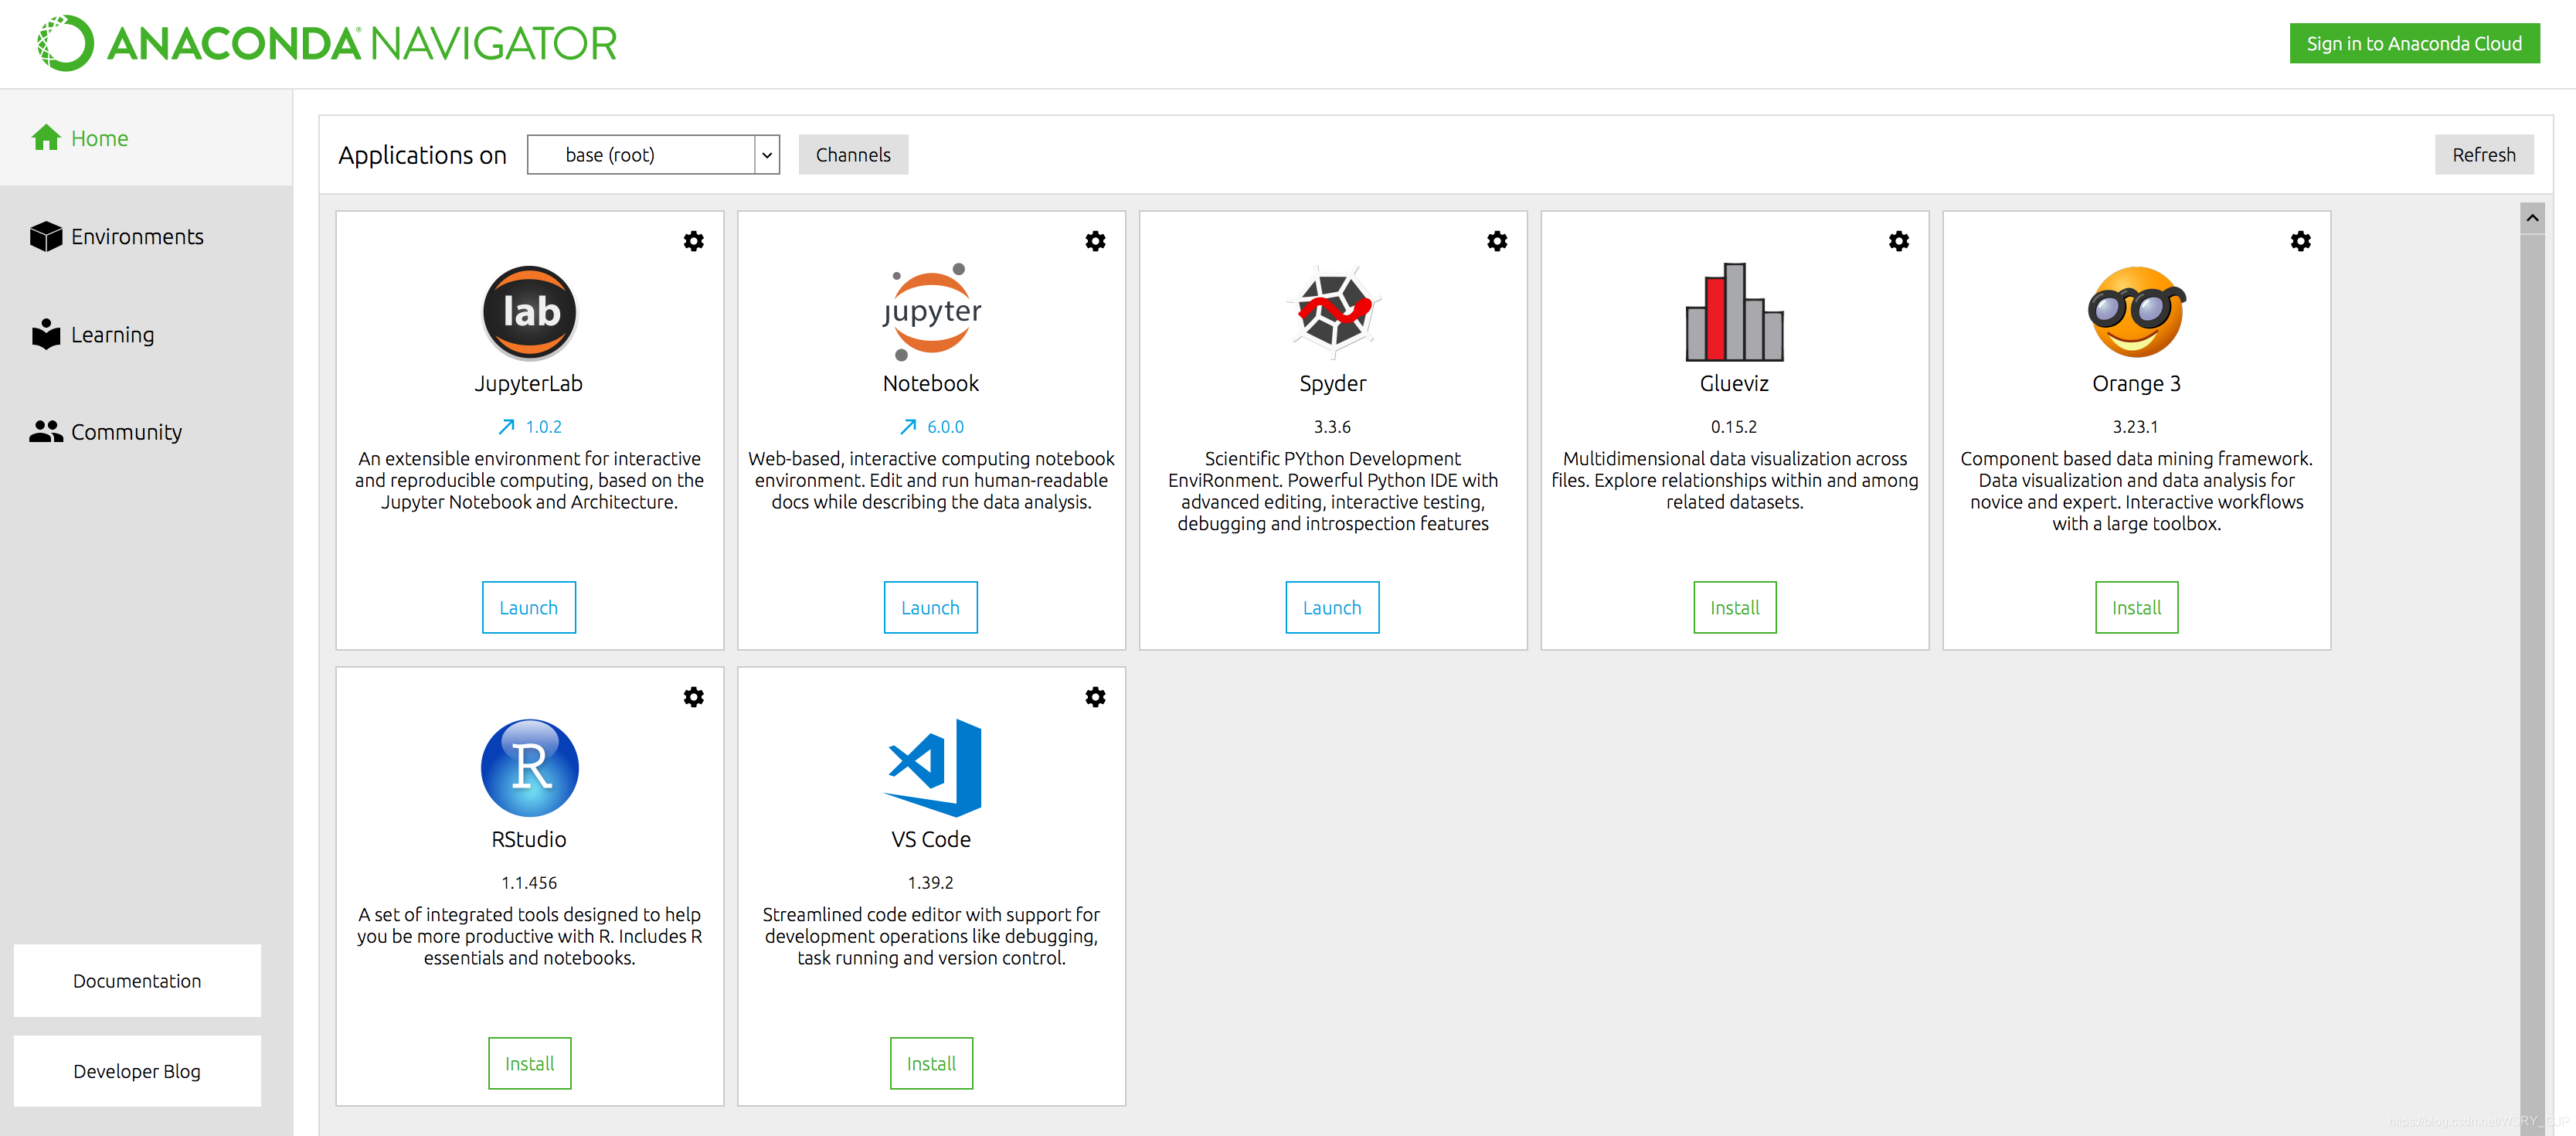
Task: Sign in to Anaconda Cloud
Action: point(2414,43)
